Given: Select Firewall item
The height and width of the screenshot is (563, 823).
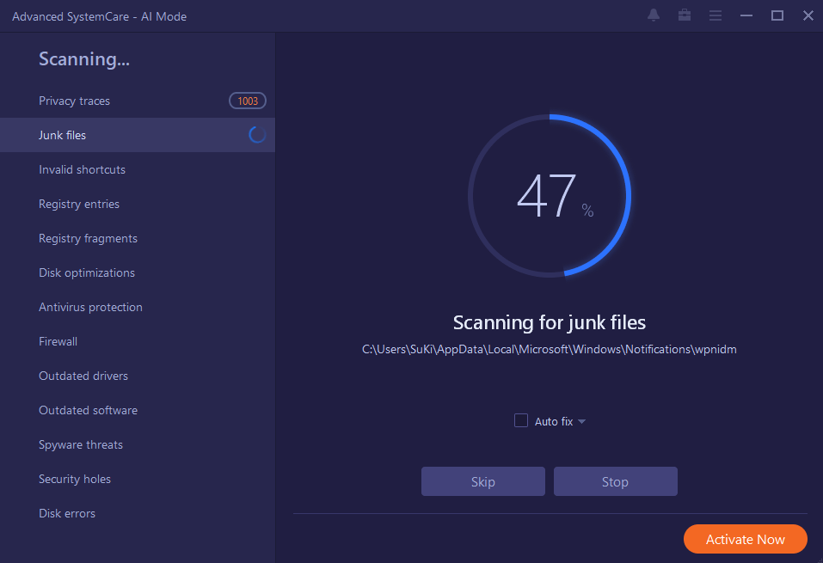Looking at the screenshot, I should (x=138, y=341).
